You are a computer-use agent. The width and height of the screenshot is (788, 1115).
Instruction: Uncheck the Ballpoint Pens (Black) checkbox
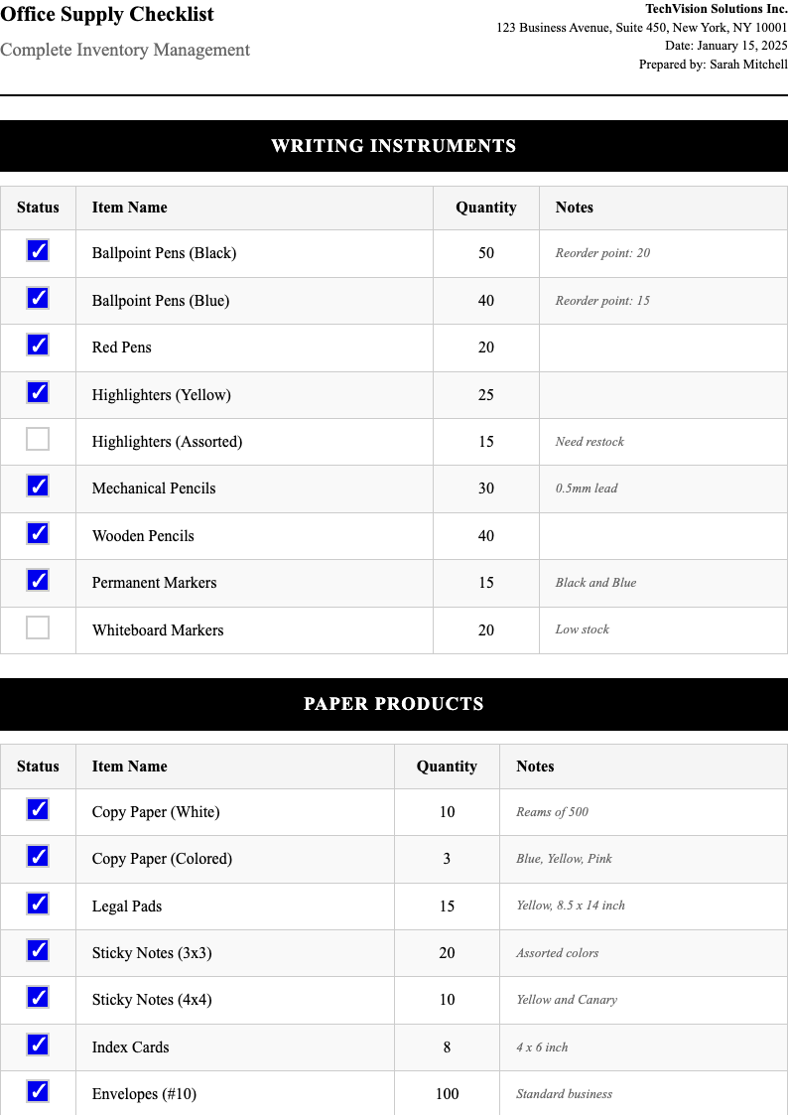(x=38, y=251)
